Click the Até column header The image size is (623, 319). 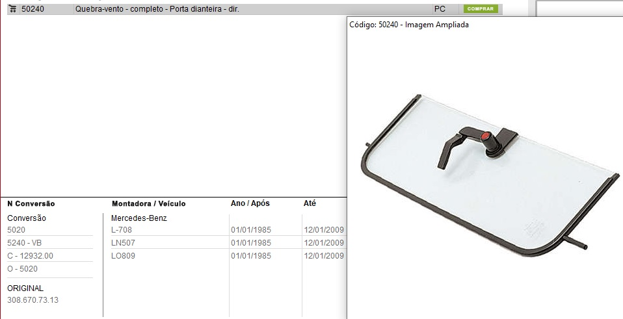(310, 203)
